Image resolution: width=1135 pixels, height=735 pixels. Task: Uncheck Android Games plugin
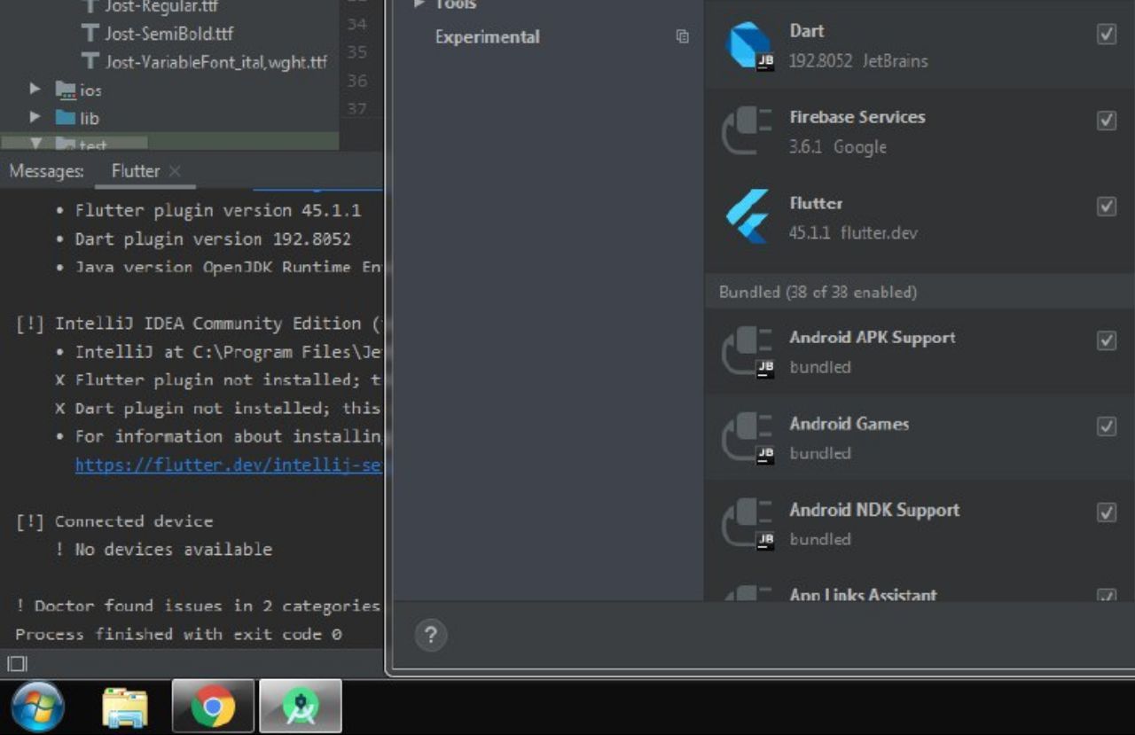click(x=1107, y=427)
